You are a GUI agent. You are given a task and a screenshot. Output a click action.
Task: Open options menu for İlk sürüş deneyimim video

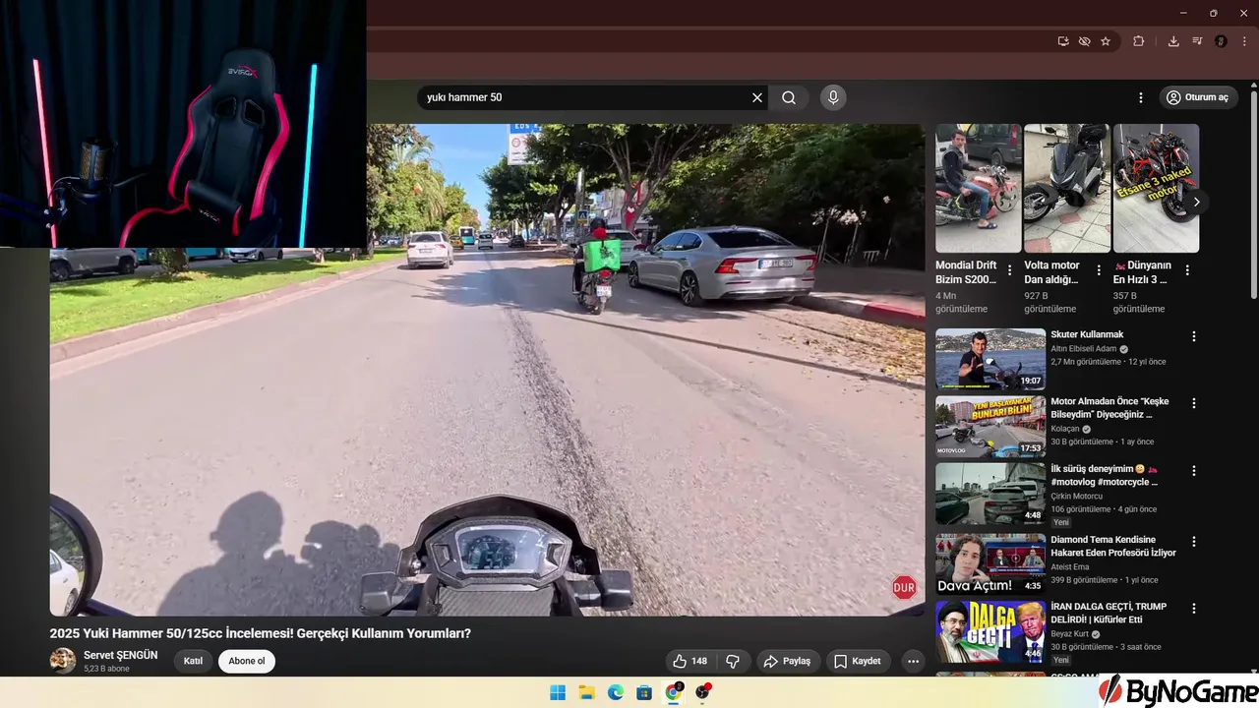point(1194,471)
